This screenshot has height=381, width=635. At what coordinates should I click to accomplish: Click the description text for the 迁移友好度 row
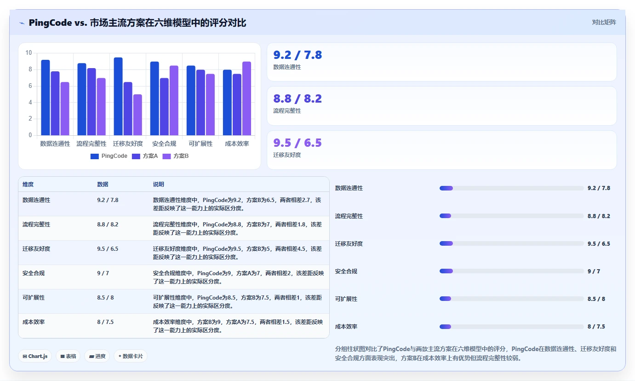point(237,253)
